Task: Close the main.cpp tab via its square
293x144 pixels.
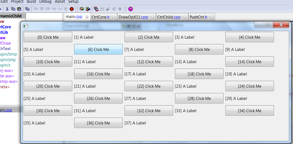Action: coord(87,17)
